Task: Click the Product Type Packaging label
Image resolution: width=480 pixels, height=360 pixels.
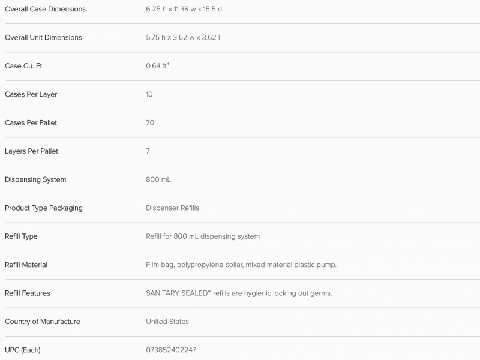Action: click(44, 208)
